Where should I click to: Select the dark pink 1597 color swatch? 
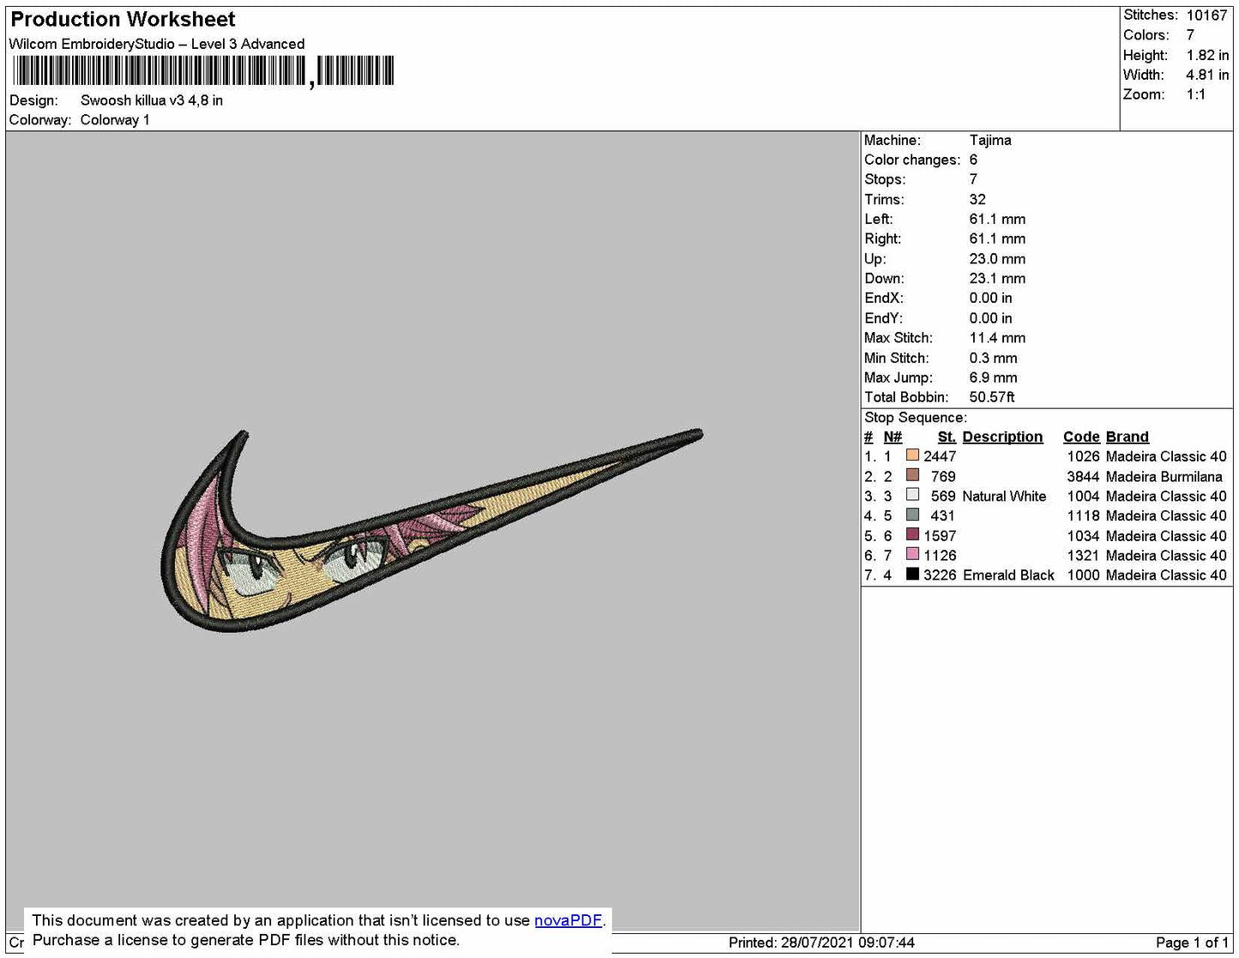coord(912,534)
